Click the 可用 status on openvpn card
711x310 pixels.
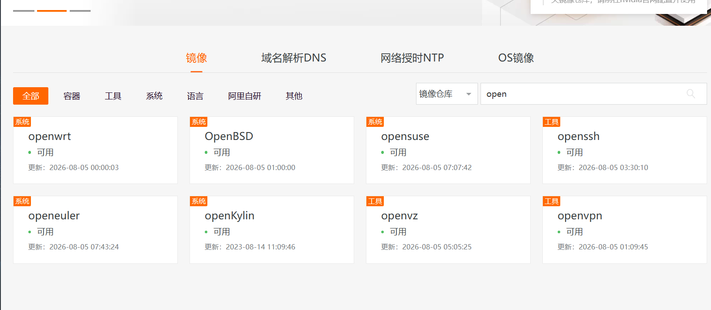click(575, 232)
